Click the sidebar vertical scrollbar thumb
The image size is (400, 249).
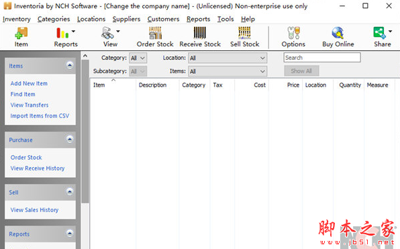click(x=85, y=132)
